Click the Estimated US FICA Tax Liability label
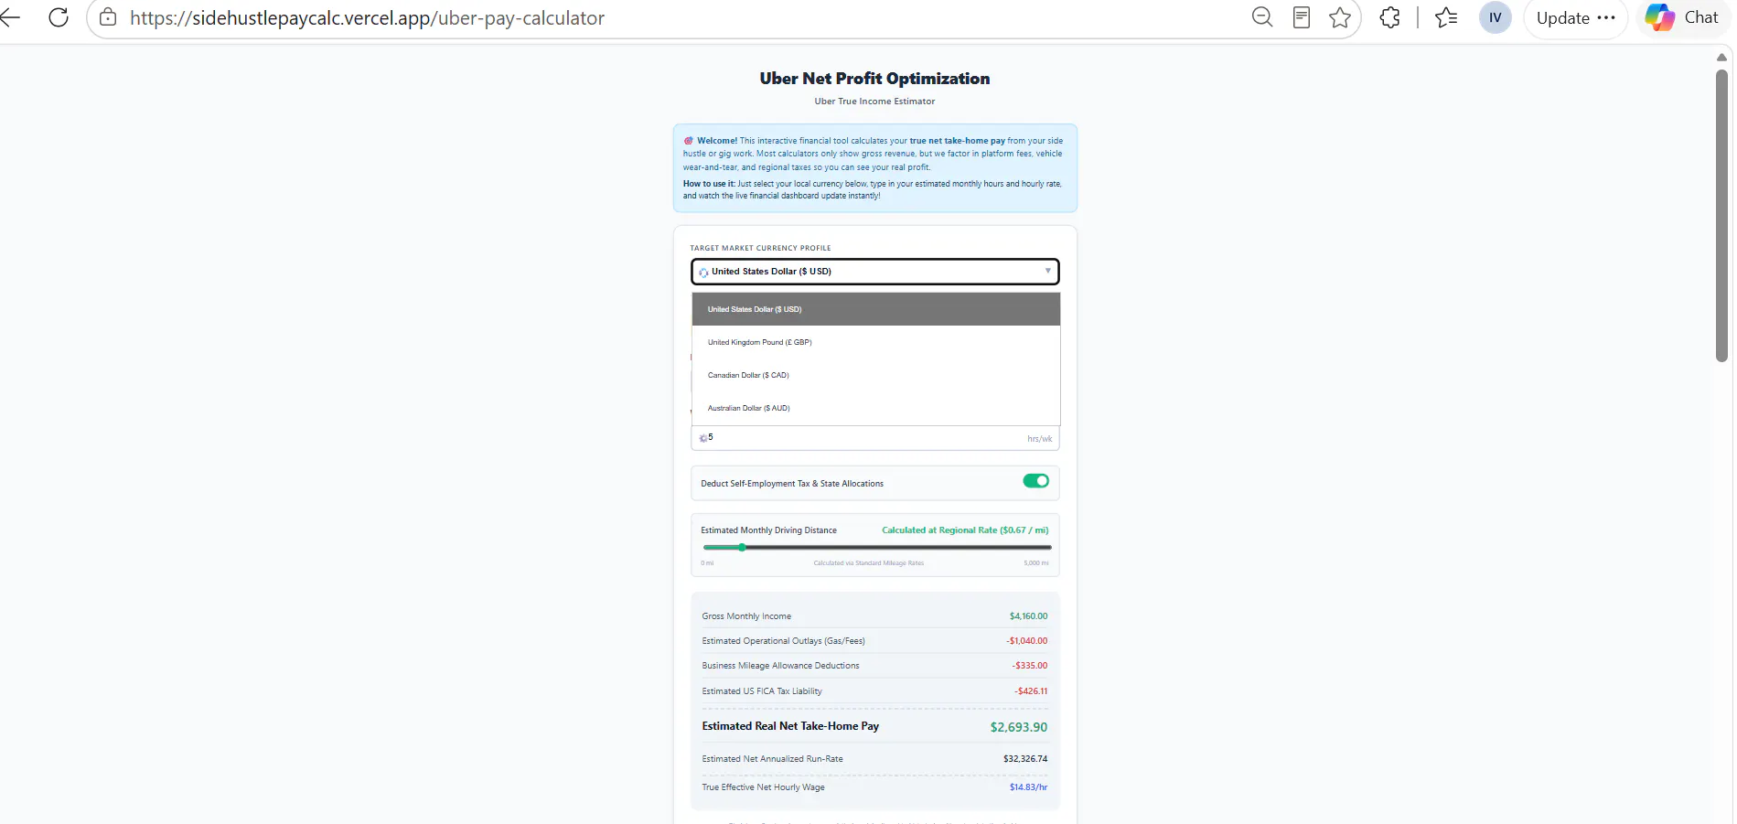The width and height of the screenshot is (1737, 824). point(762,691)
